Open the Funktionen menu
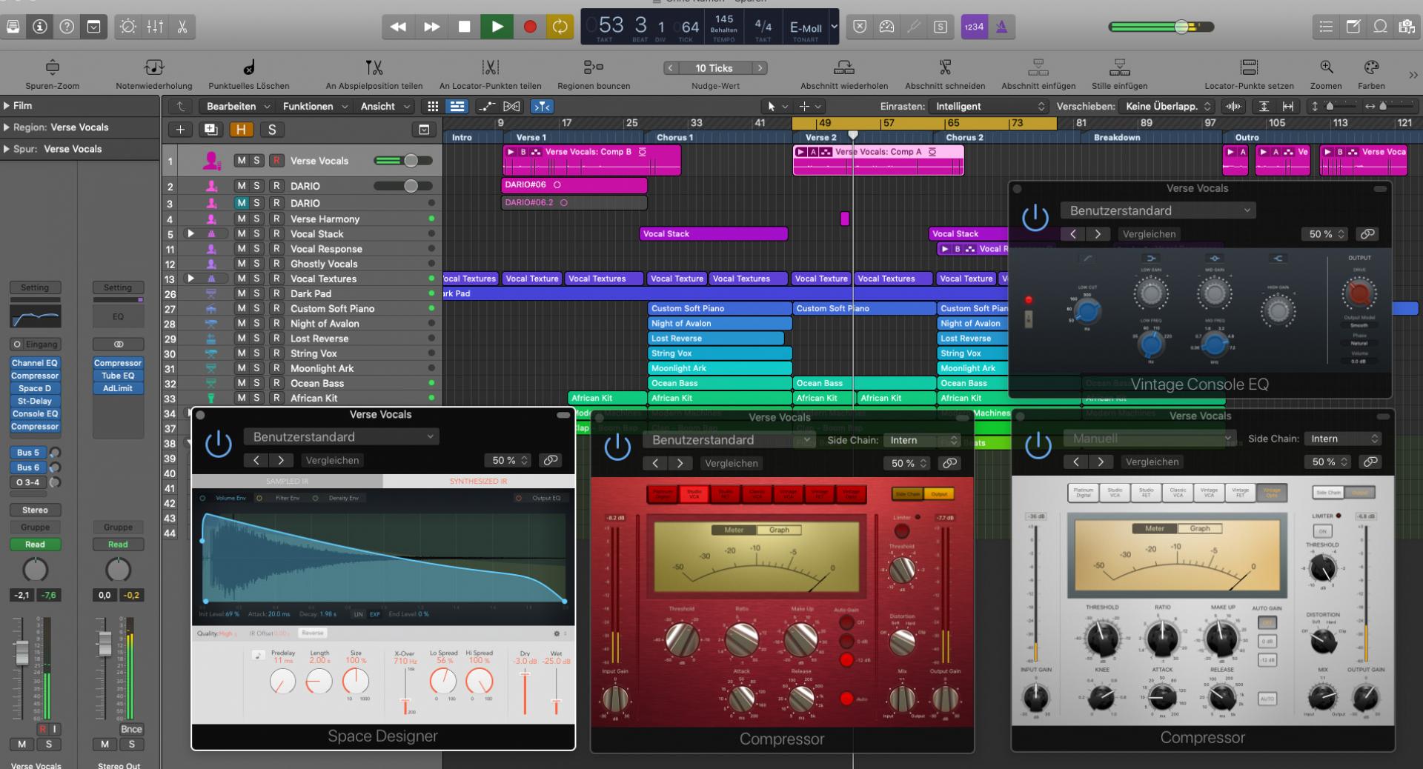1423x769 pixels. click(314, 106)
